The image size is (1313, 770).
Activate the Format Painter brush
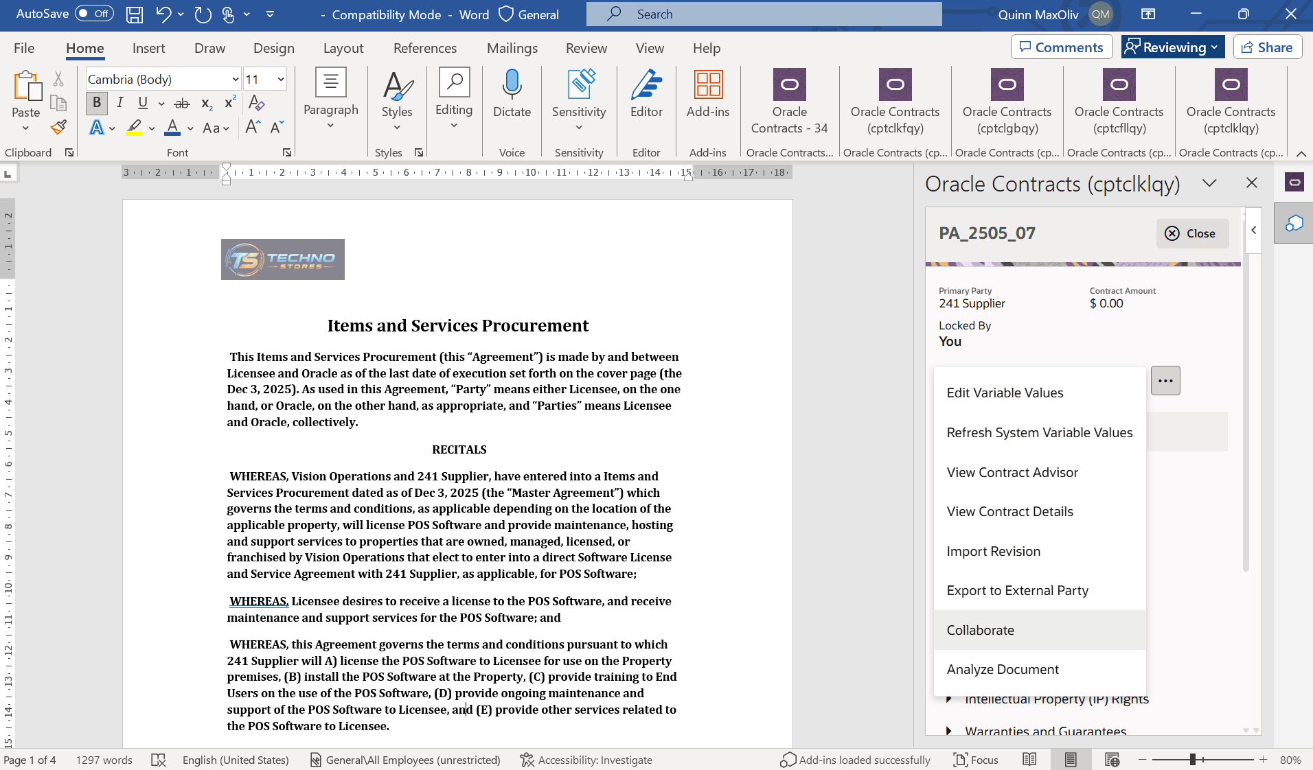[x=58, y=127]
